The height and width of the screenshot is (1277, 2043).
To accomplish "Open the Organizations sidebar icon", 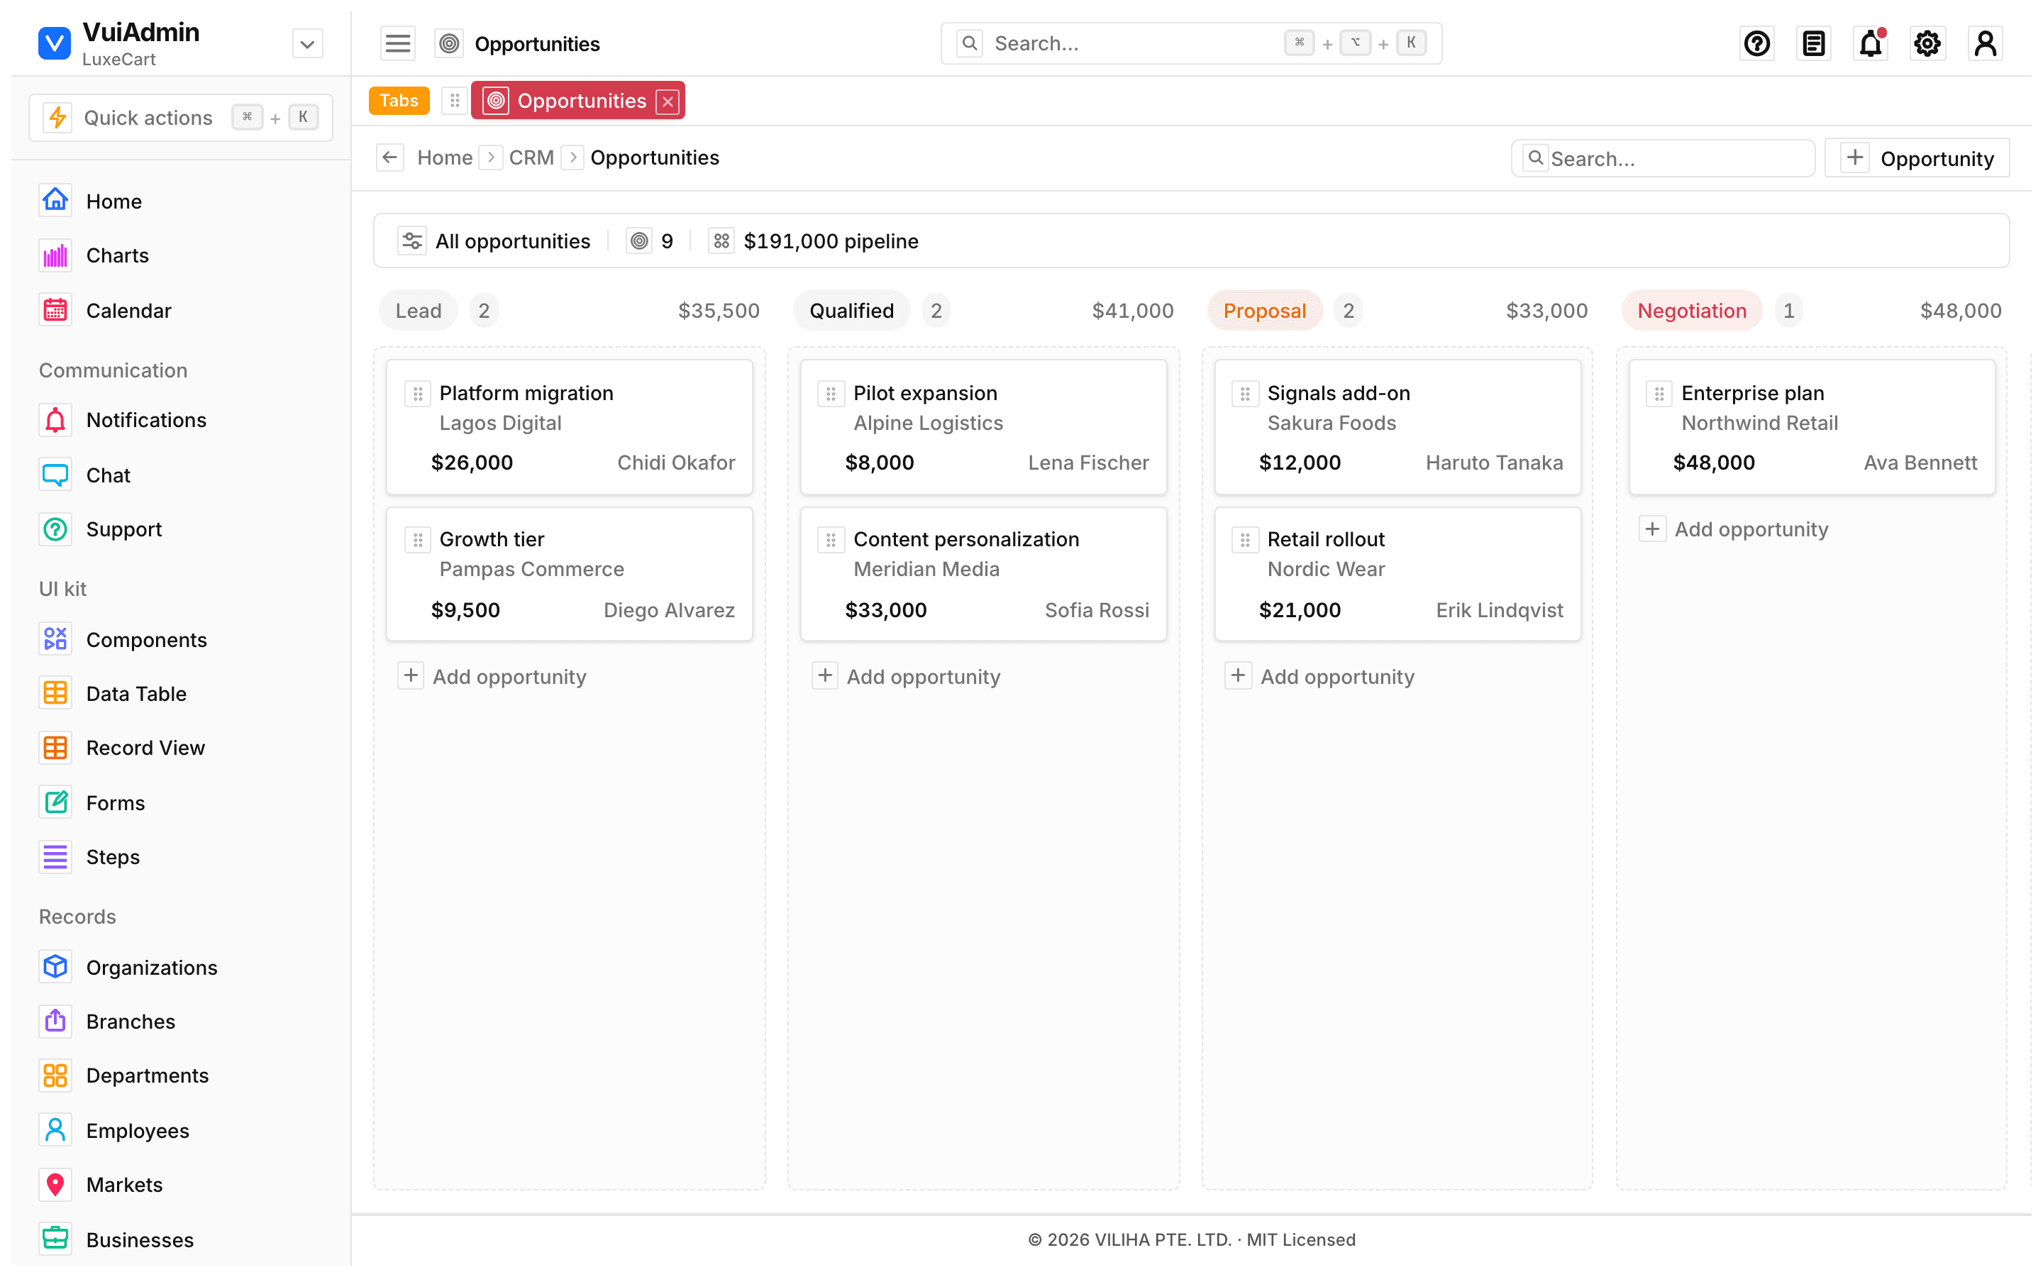I will (55, 967).
